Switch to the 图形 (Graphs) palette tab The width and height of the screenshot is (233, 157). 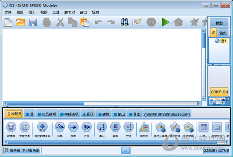click(x=88, y=114)
